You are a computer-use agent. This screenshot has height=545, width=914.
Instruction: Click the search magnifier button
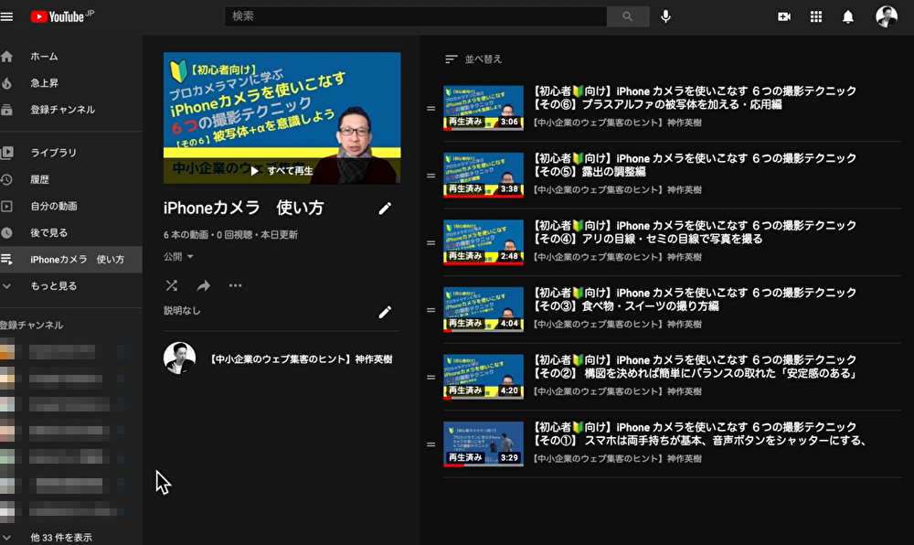628,16
